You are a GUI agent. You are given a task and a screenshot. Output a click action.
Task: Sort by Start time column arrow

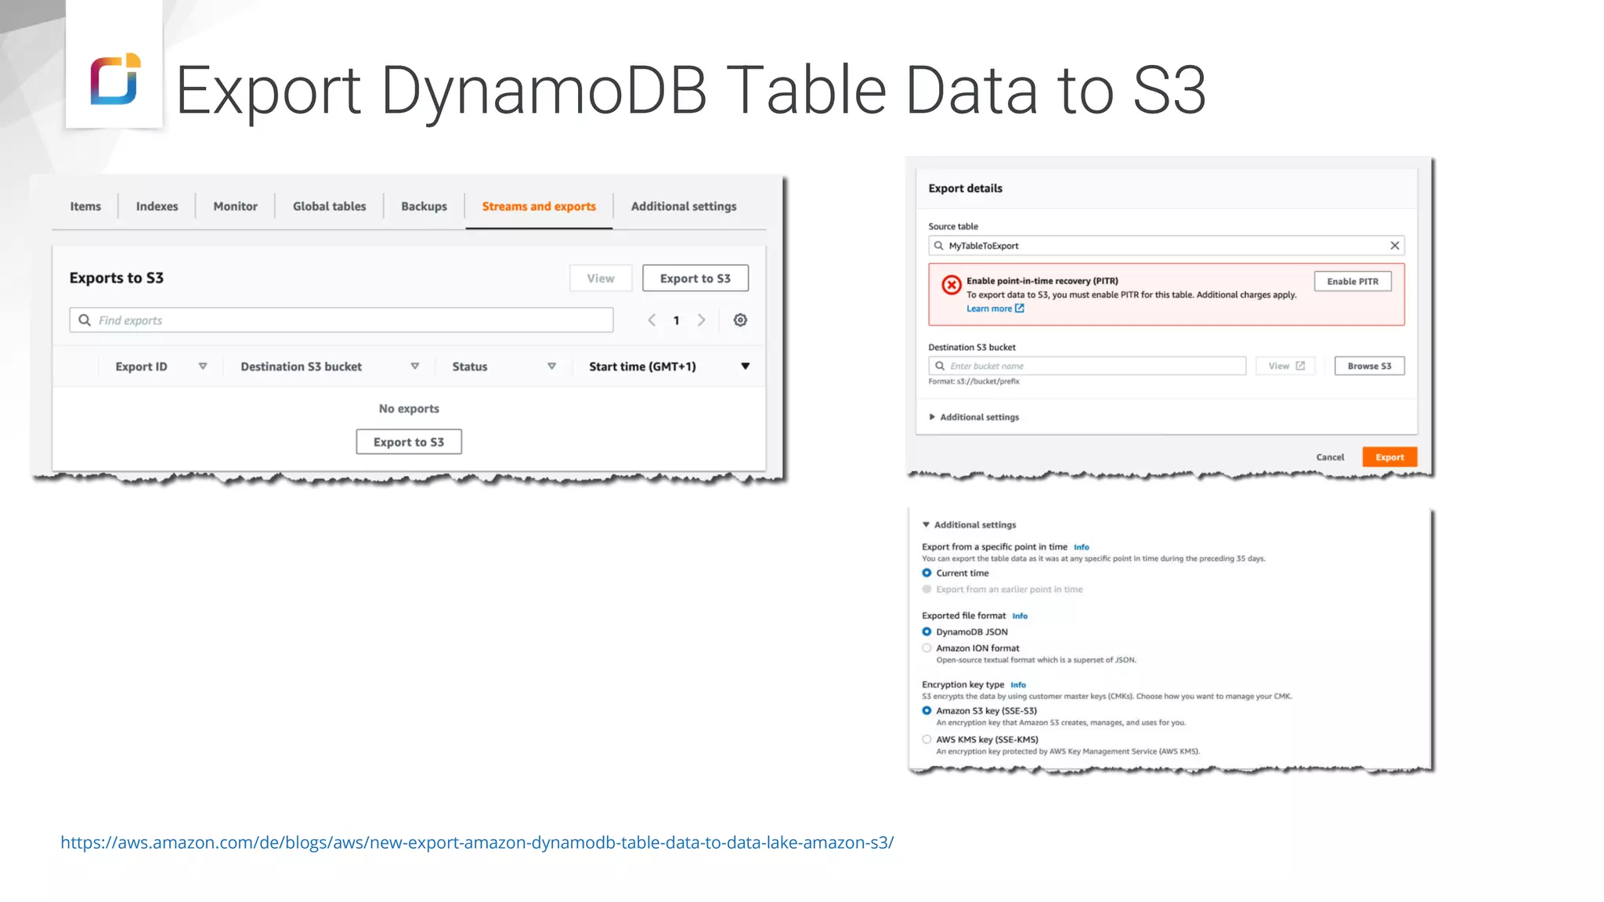point(745,366)
